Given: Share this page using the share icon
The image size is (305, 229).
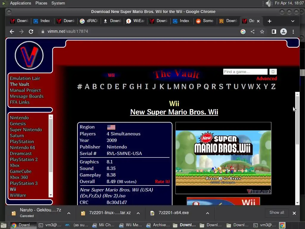Looking at the screenshot, I should click(x=253, y=32).
